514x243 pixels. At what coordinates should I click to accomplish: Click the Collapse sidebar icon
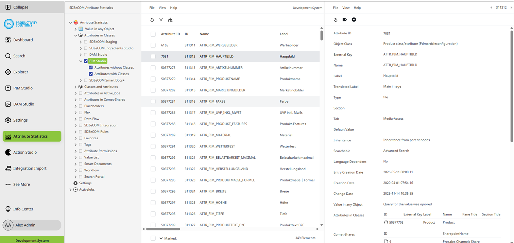click(8, 7)
